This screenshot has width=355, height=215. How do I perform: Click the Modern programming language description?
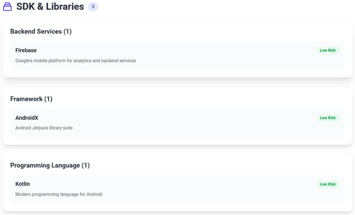click(x=59, y=194)
